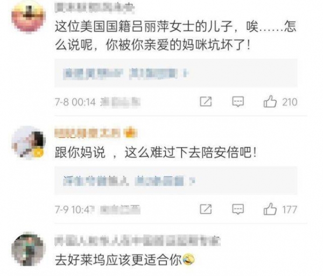Open reply bubble icon beside 177 likes

pos(238,209)
